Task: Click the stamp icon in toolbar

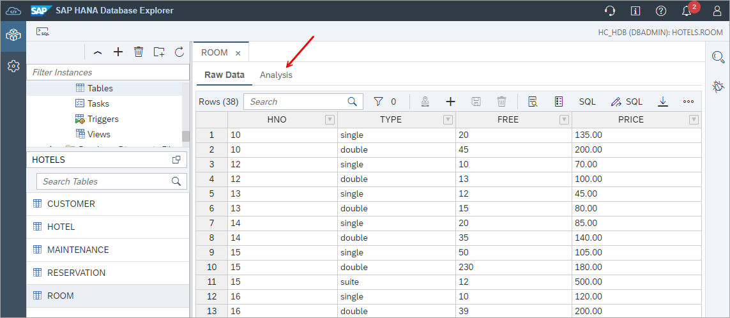Action: (425, 102)
